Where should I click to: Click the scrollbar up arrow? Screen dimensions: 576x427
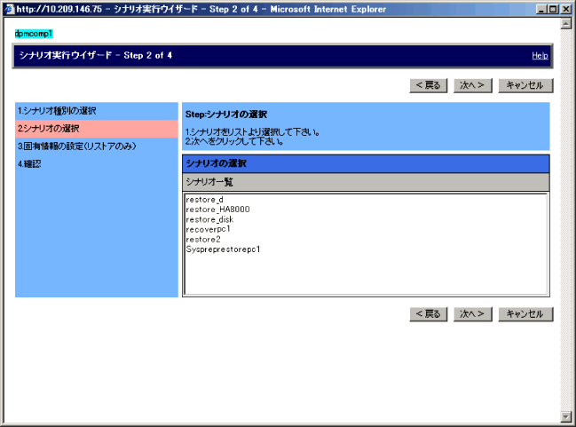tap(565, 24)
